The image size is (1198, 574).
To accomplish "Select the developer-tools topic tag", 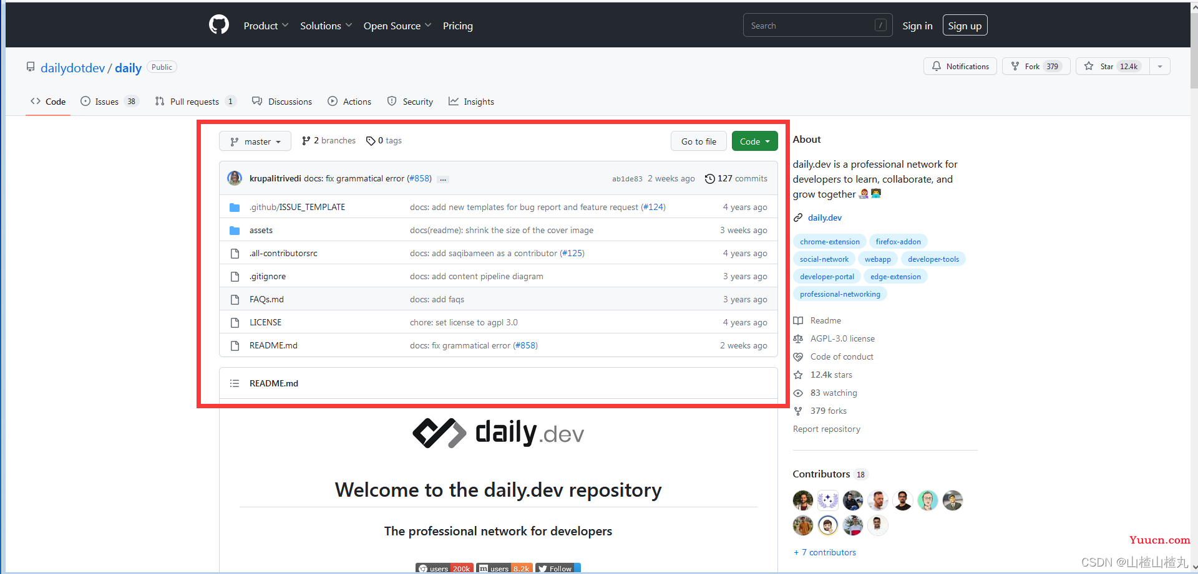I will pos(933,259).
